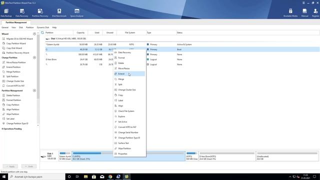The height and width of the screenshot is (180, 320).
Task: Open the General menu
Action: point(5,27)
